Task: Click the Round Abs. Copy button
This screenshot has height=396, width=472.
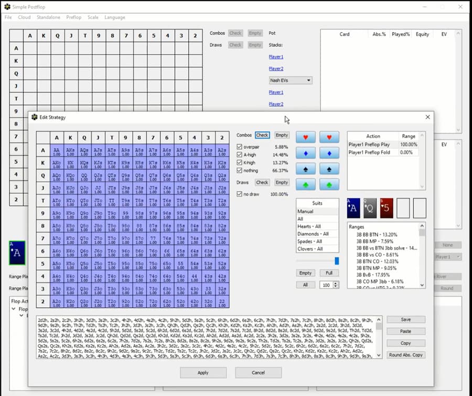Action: click(x=406, y=355)
